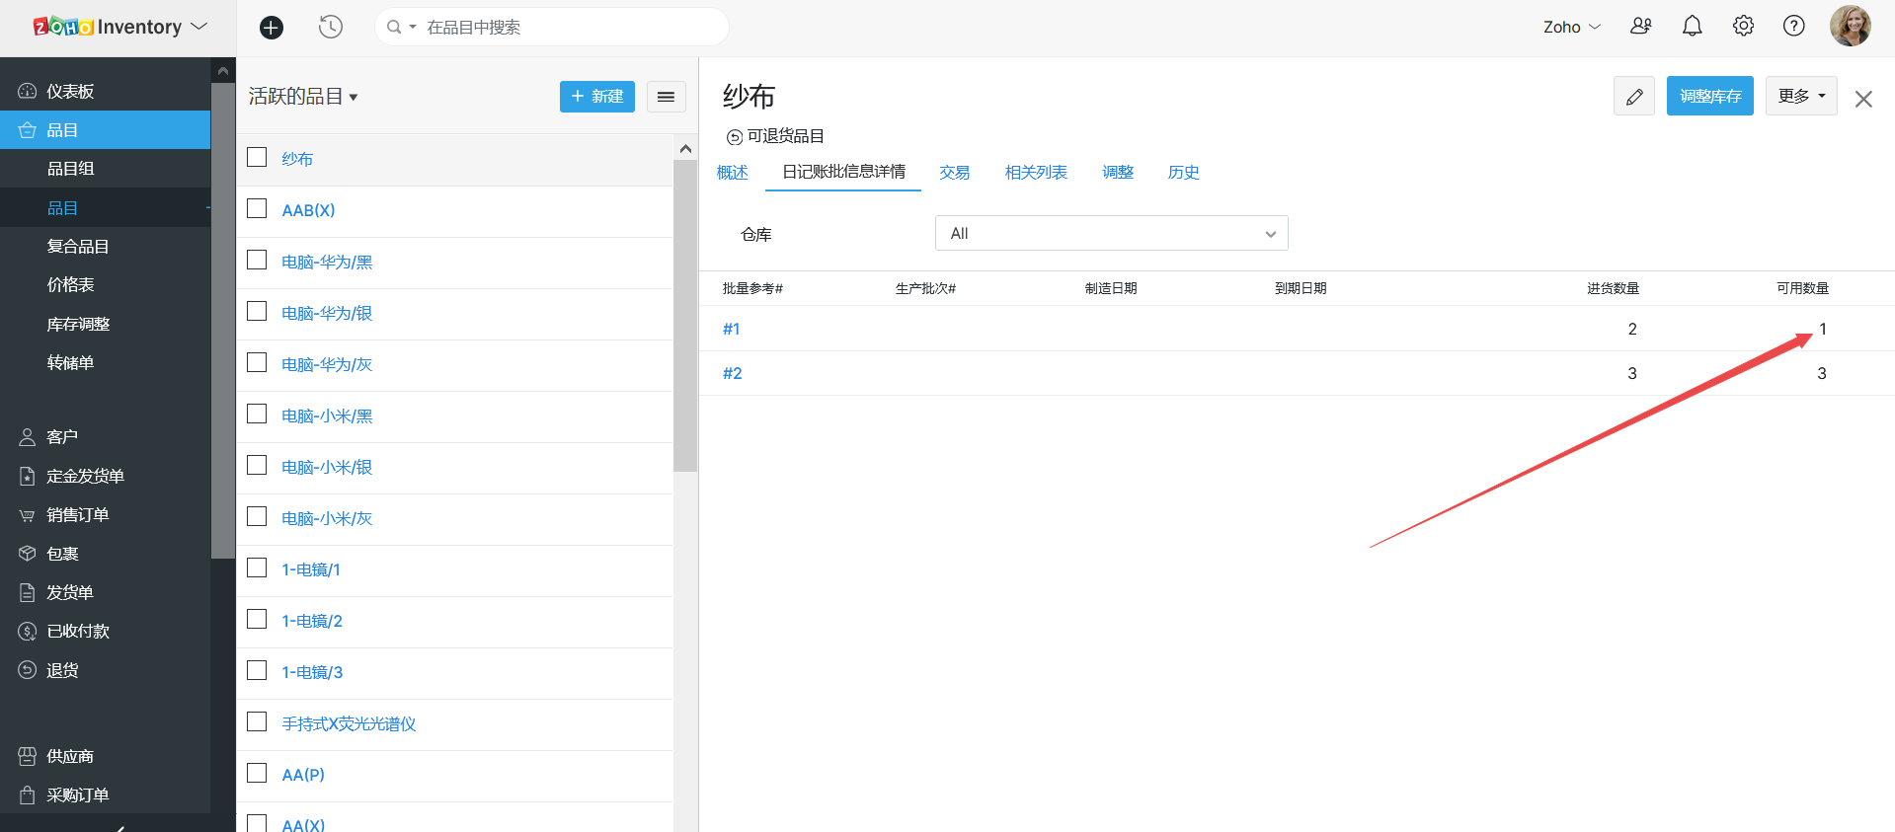1895x832 pixels.
Task: Expand the 活跃的品目 filter dropdown
Action: [x=302, y=97]
